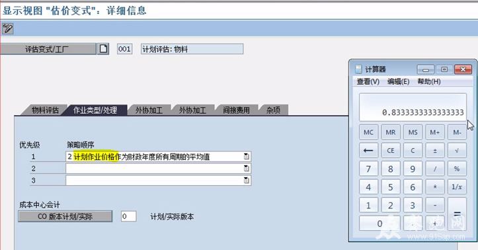Maximize the calculator window
Image resolution: width=478 pixels, height=250 pixels.
444,69
